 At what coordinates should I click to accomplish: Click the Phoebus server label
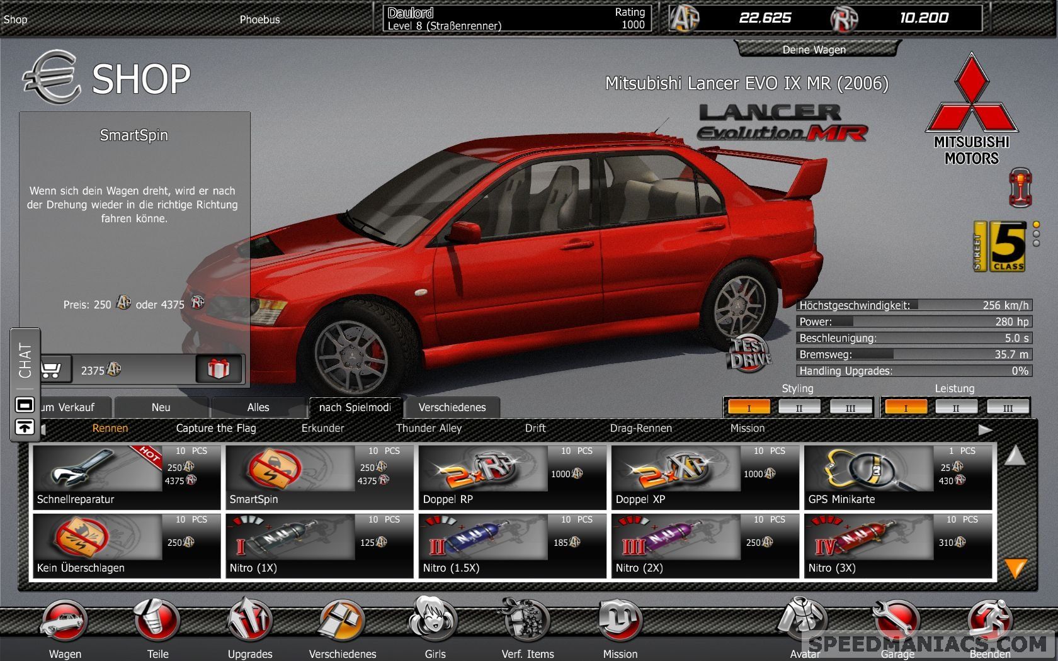259,20
